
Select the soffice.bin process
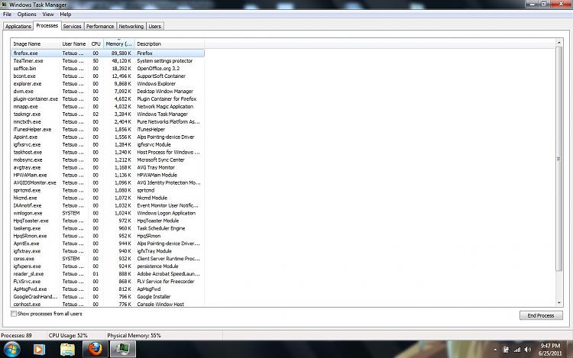tap(108, 69)
